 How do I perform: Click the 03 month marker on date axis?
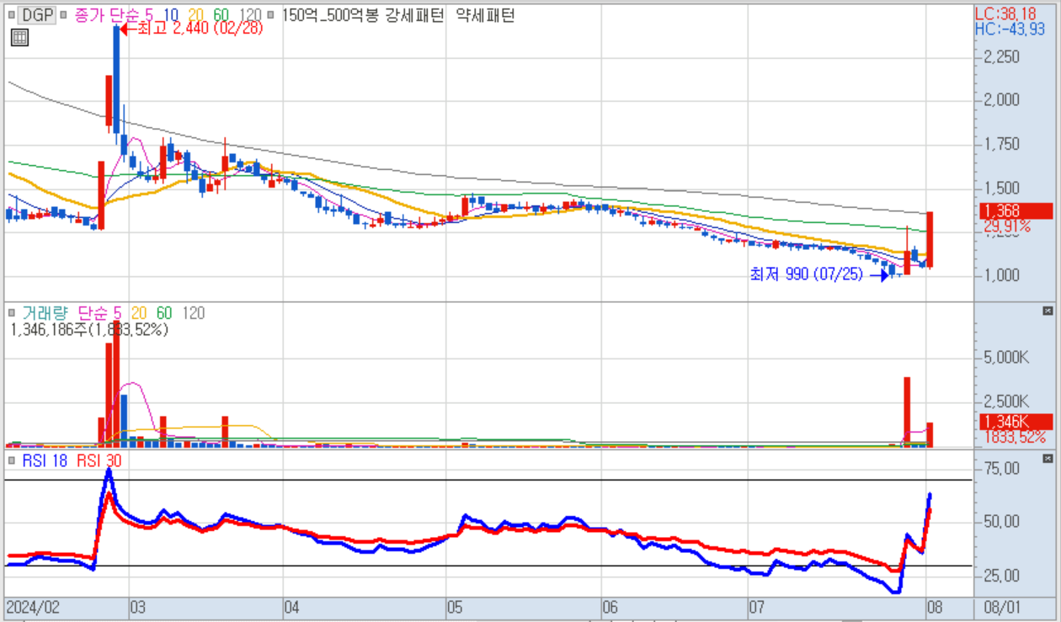(138, 607)
